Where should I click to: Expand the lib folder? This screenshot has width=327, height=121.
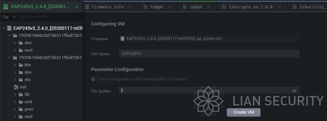15,95
